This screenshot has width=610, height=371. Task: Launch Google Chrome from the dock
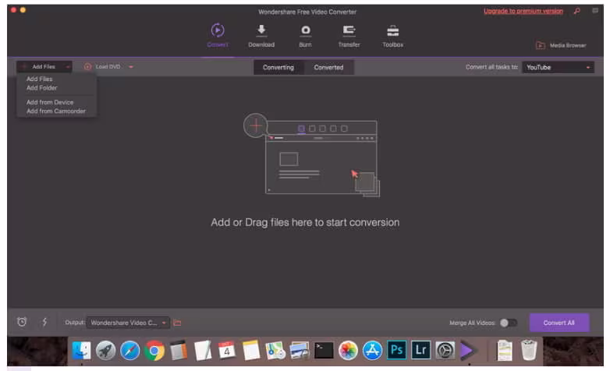coord(154,351)
